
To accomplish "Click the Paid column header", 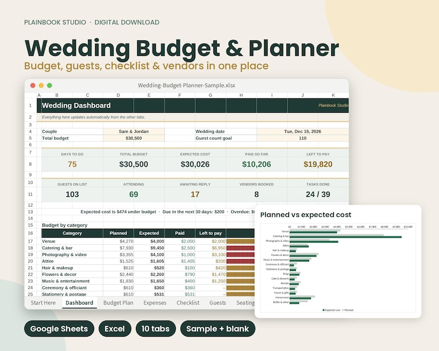I will tap(180, 233).
